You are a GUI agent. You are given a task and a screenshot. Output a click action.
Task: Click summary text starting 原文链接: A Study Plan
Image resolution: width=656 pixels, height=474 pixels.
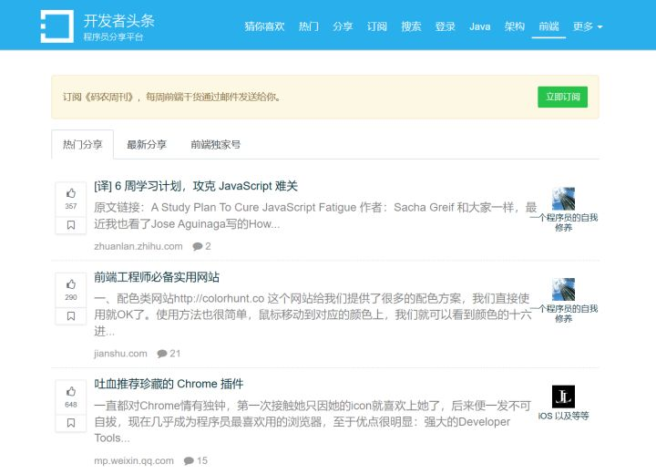(x=315, y=216)
